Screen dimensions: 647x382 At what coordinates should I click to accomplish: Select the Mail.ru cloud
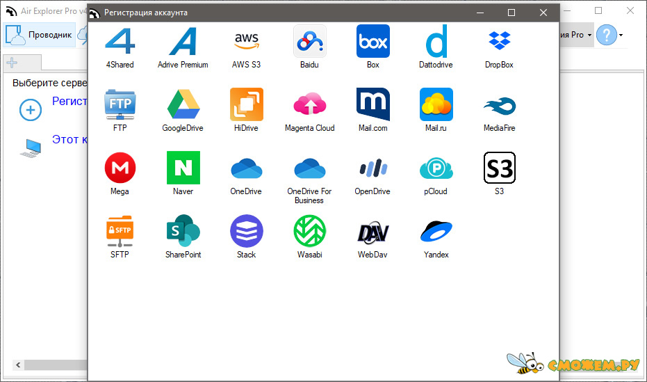pyautogui.click(x=436, y=104)
